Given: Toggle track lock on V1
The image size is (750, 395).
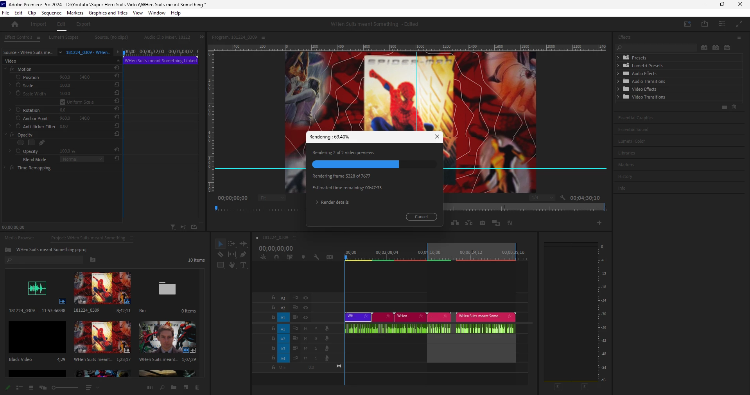Looking at the screenshot, I should 273,318.
